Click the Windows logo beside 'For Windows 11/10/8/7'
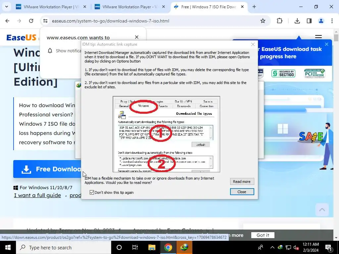This screenshot has height=254, width=339. click(x=16, y=188)
